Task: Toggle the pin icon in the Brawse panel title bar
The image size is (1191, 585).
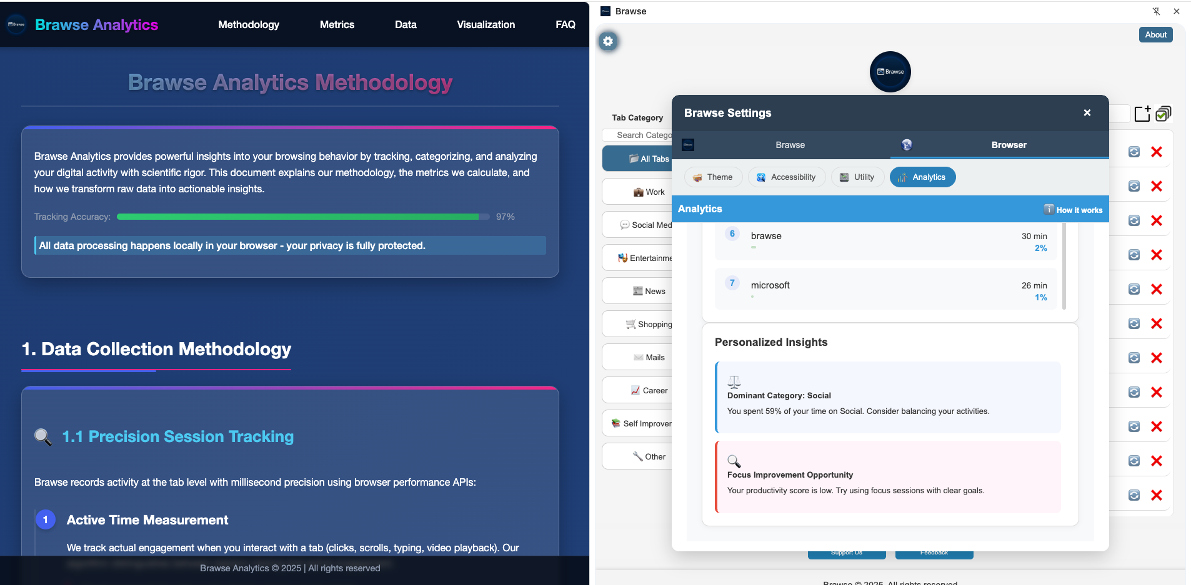Action: [1156, 11]
